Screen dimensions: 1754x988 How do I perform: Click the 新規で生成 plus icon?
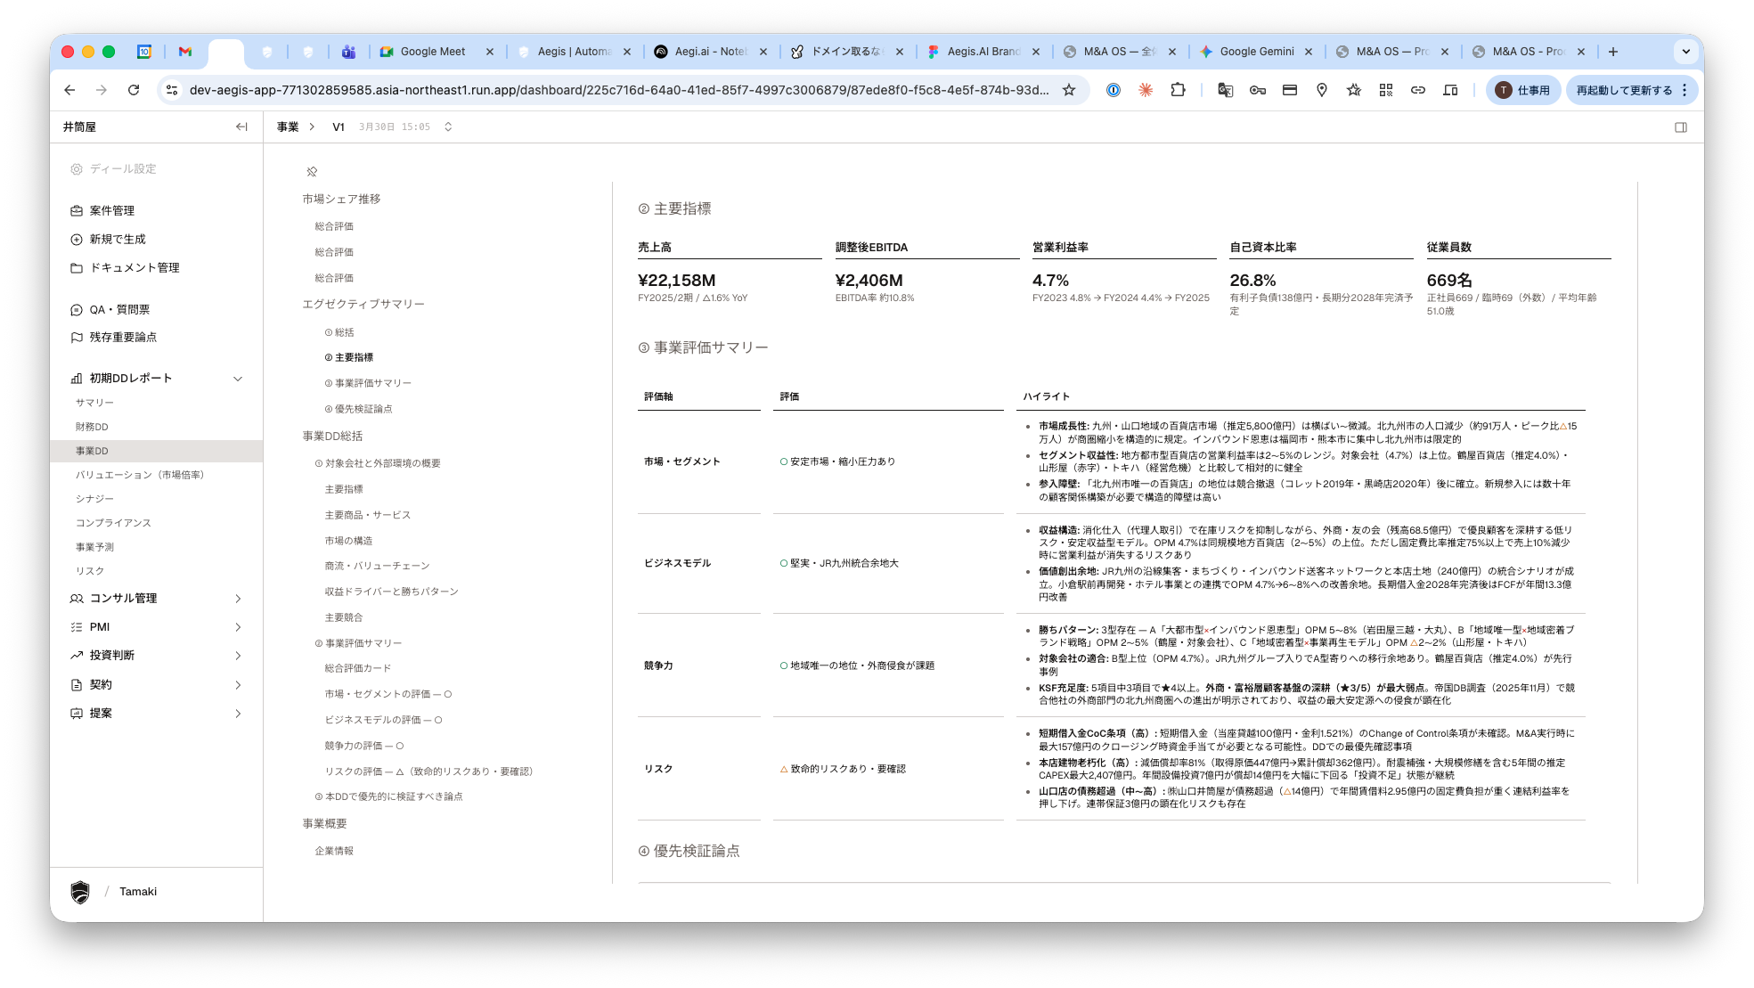77,239
